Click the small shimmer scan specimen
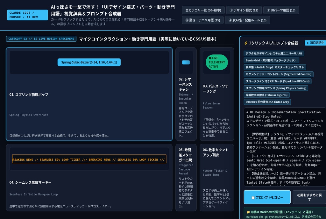The image size is (326, 219). tap(186, 62)
